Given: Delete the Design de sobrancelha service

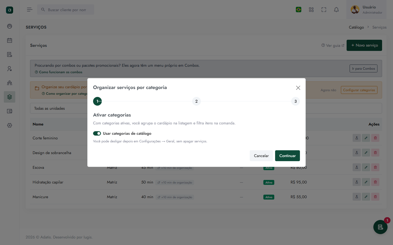Looking at the screenshot, I should pos(375,153).
